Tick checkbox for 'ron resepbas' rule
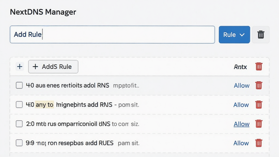Screen dimensions: 279x157 tap(19, 143)
